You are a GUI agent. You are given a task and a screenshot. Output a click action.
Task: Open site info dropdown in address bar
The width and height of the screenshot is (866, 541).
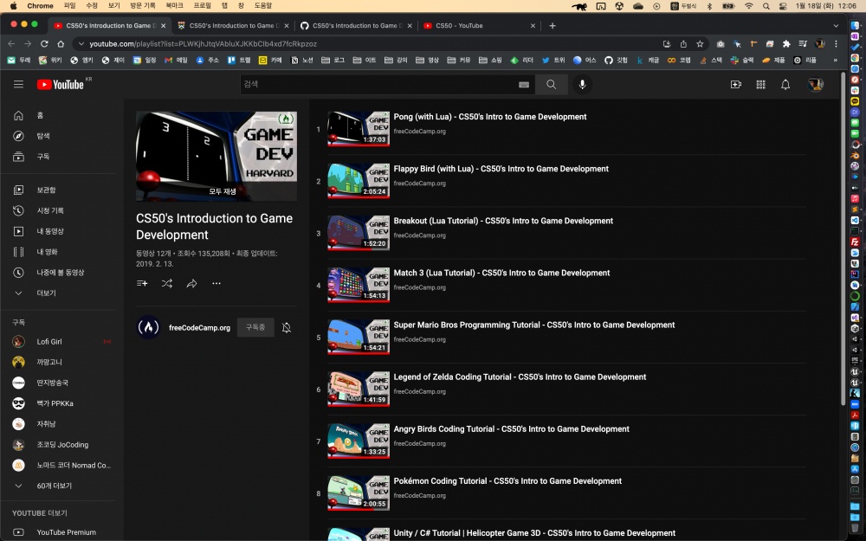(x=81, y=43)
